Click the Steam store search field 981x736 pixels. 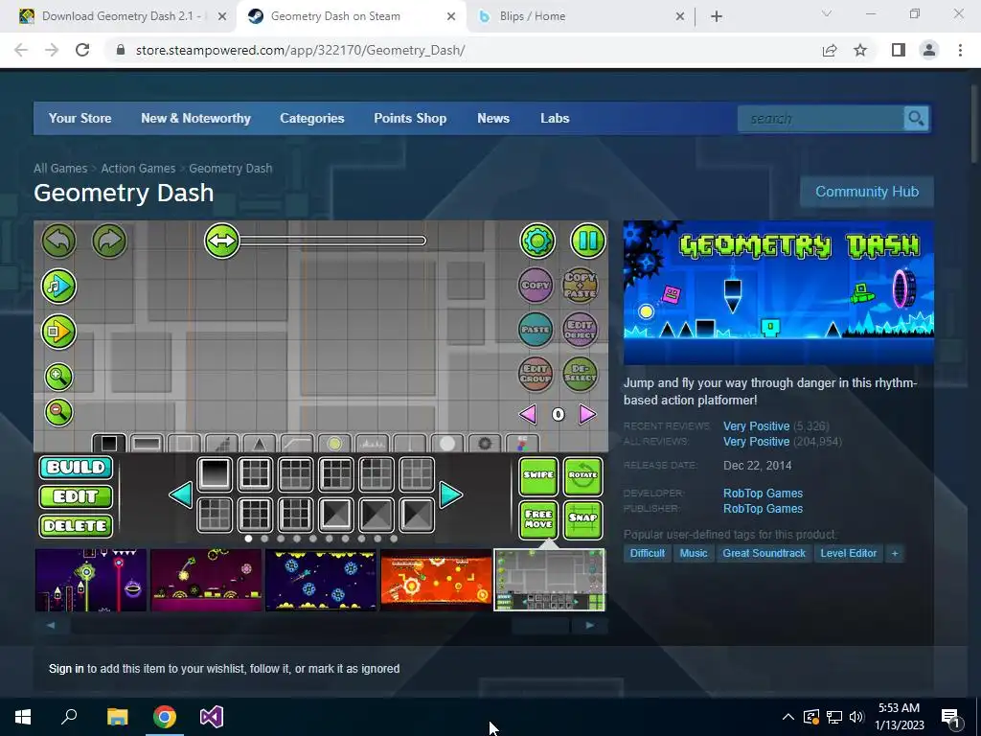[820, 118]
